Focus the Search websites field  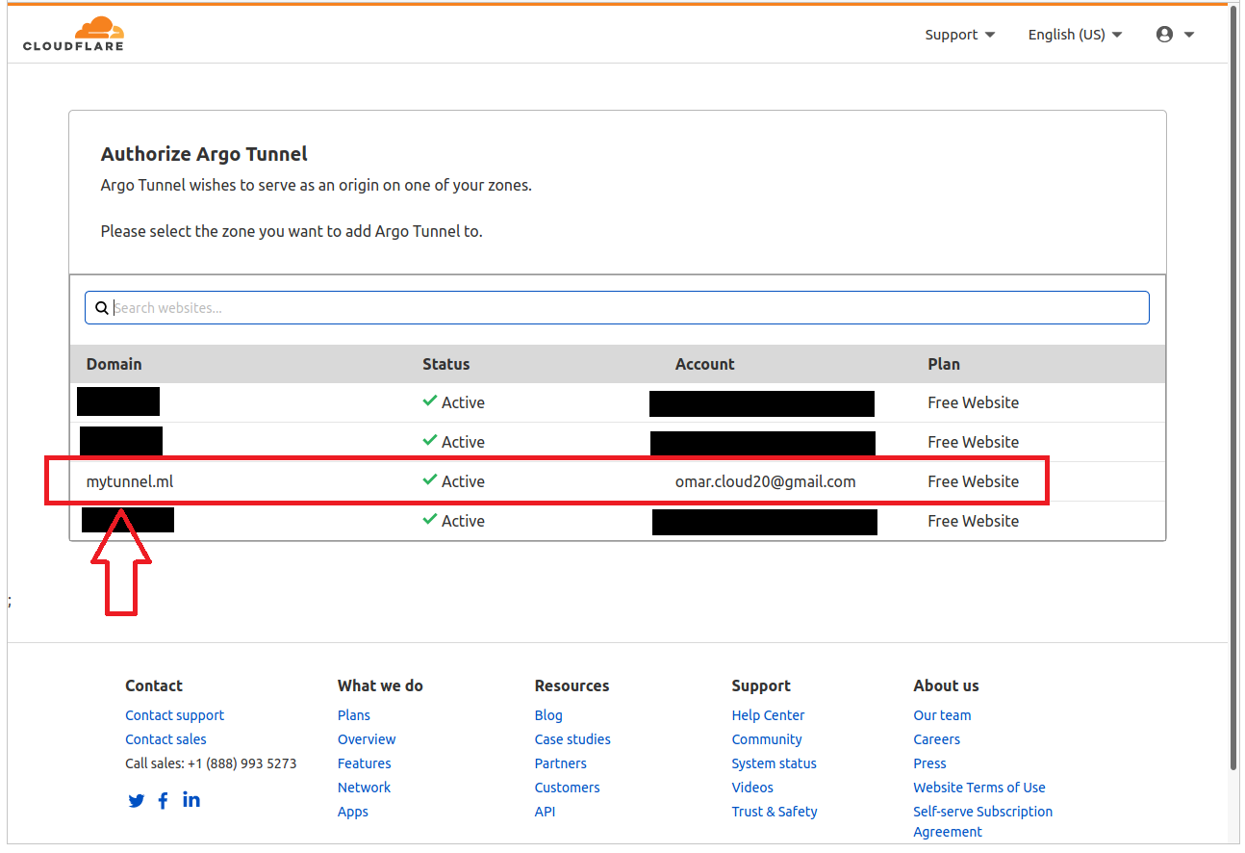pyautogui.click(x=617, y=308)
